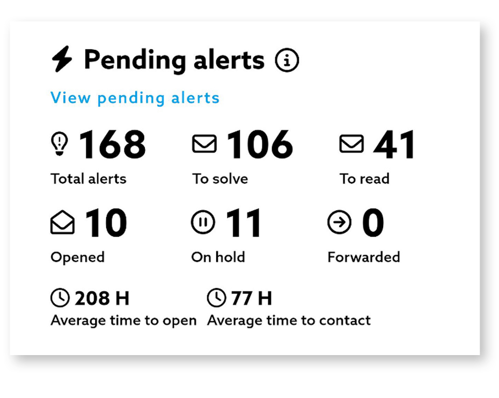The width and height of the screenshot is (499, 398).
Task: Click the 0 forwarded count
Action: click(x=372, y=223)
